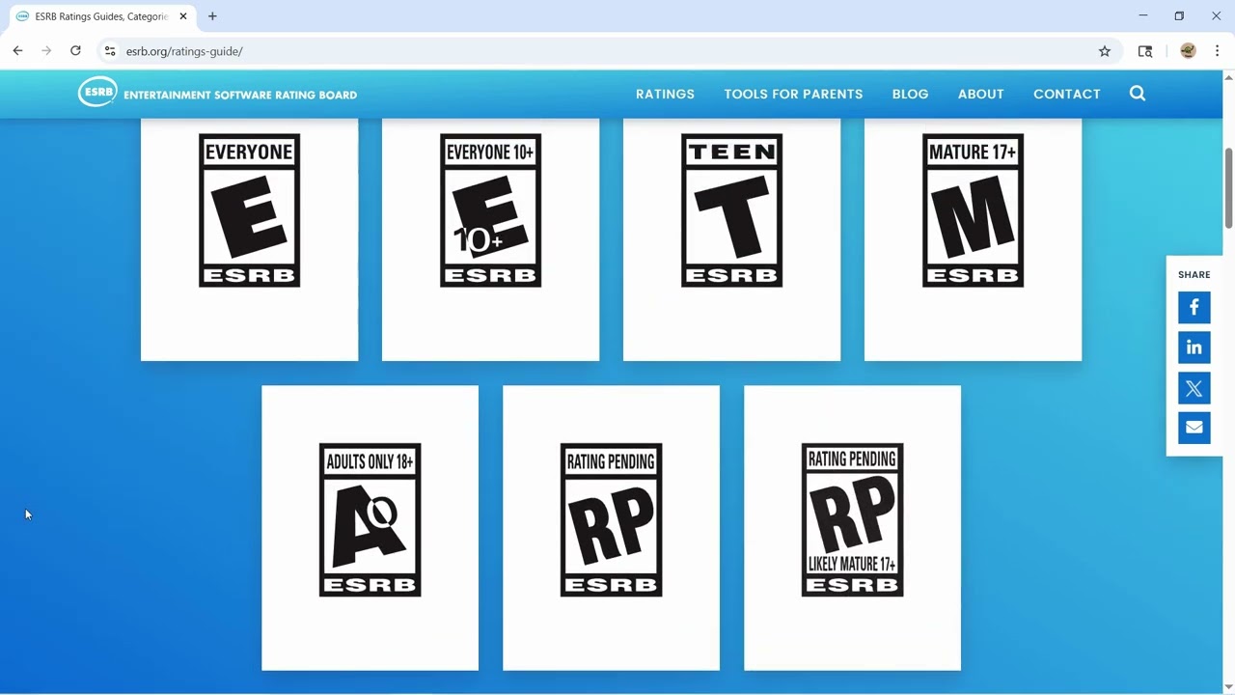
Task: Open the Blog menu item
Action: pyautogui.click(x=910, y=94)
